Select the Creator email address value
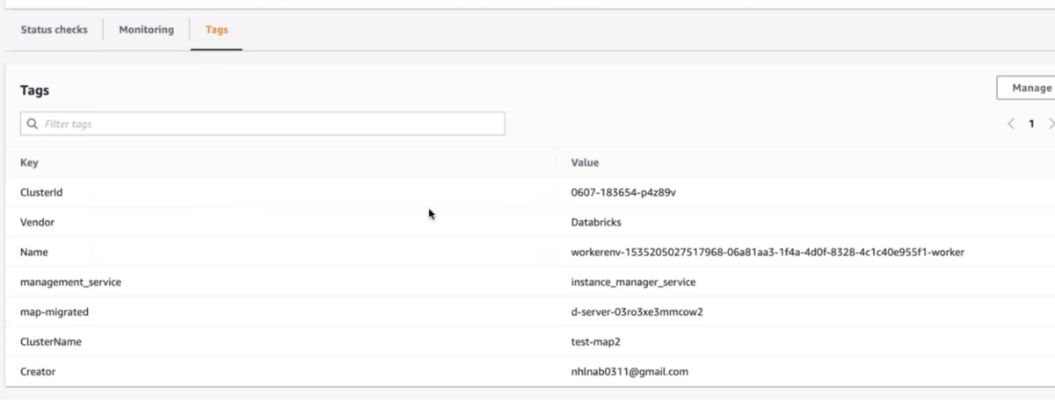1055x400 pixels. pyautogui.click(x=629, y=372)
